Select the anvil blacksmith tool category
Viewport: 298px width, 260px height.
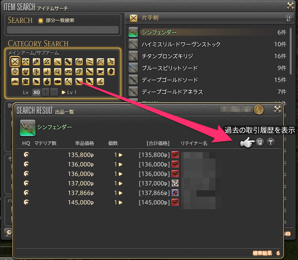tap(100, 72)
